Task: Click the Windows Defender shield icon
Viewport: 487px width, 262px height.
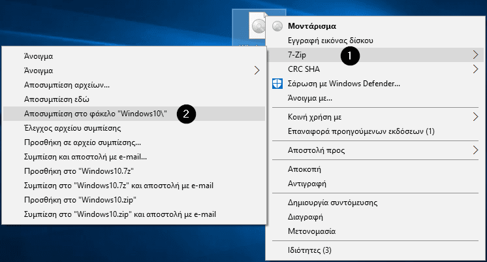Action: [x=277, y=84]
